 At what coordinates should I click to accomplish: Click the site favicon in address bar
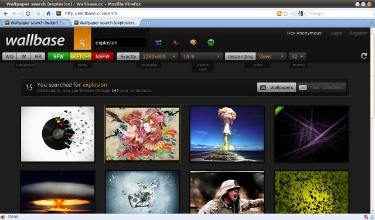pyautogui.click(x=59, y=13)
